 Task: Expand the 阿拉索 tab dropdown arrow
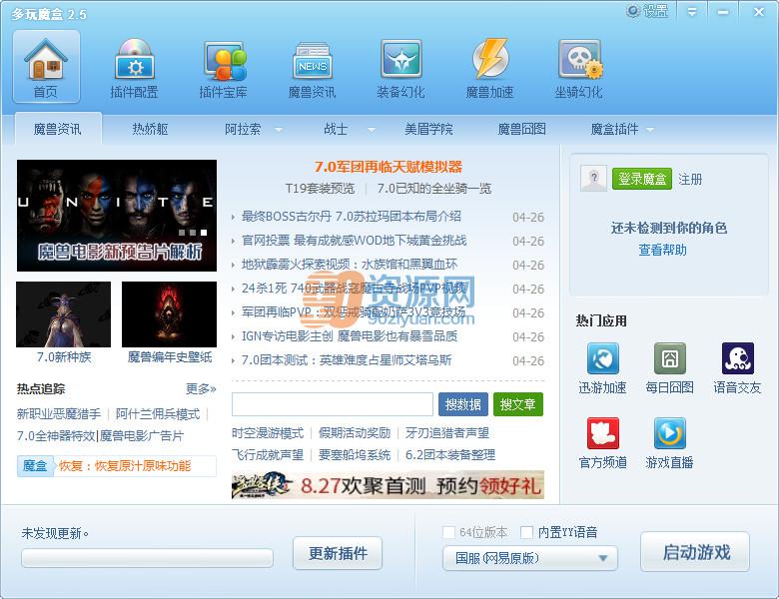[279, 130]
